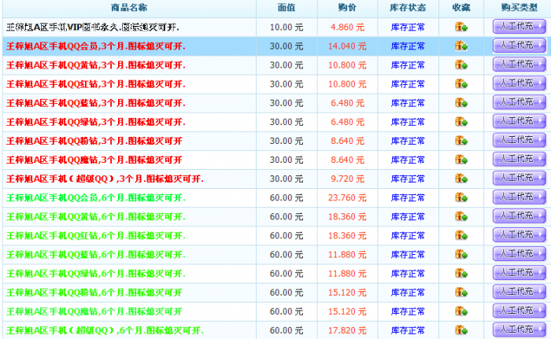This screenshot has width=551, height=339.
Task: Select the 17.820 元 price cell
Action: point(347,330)
